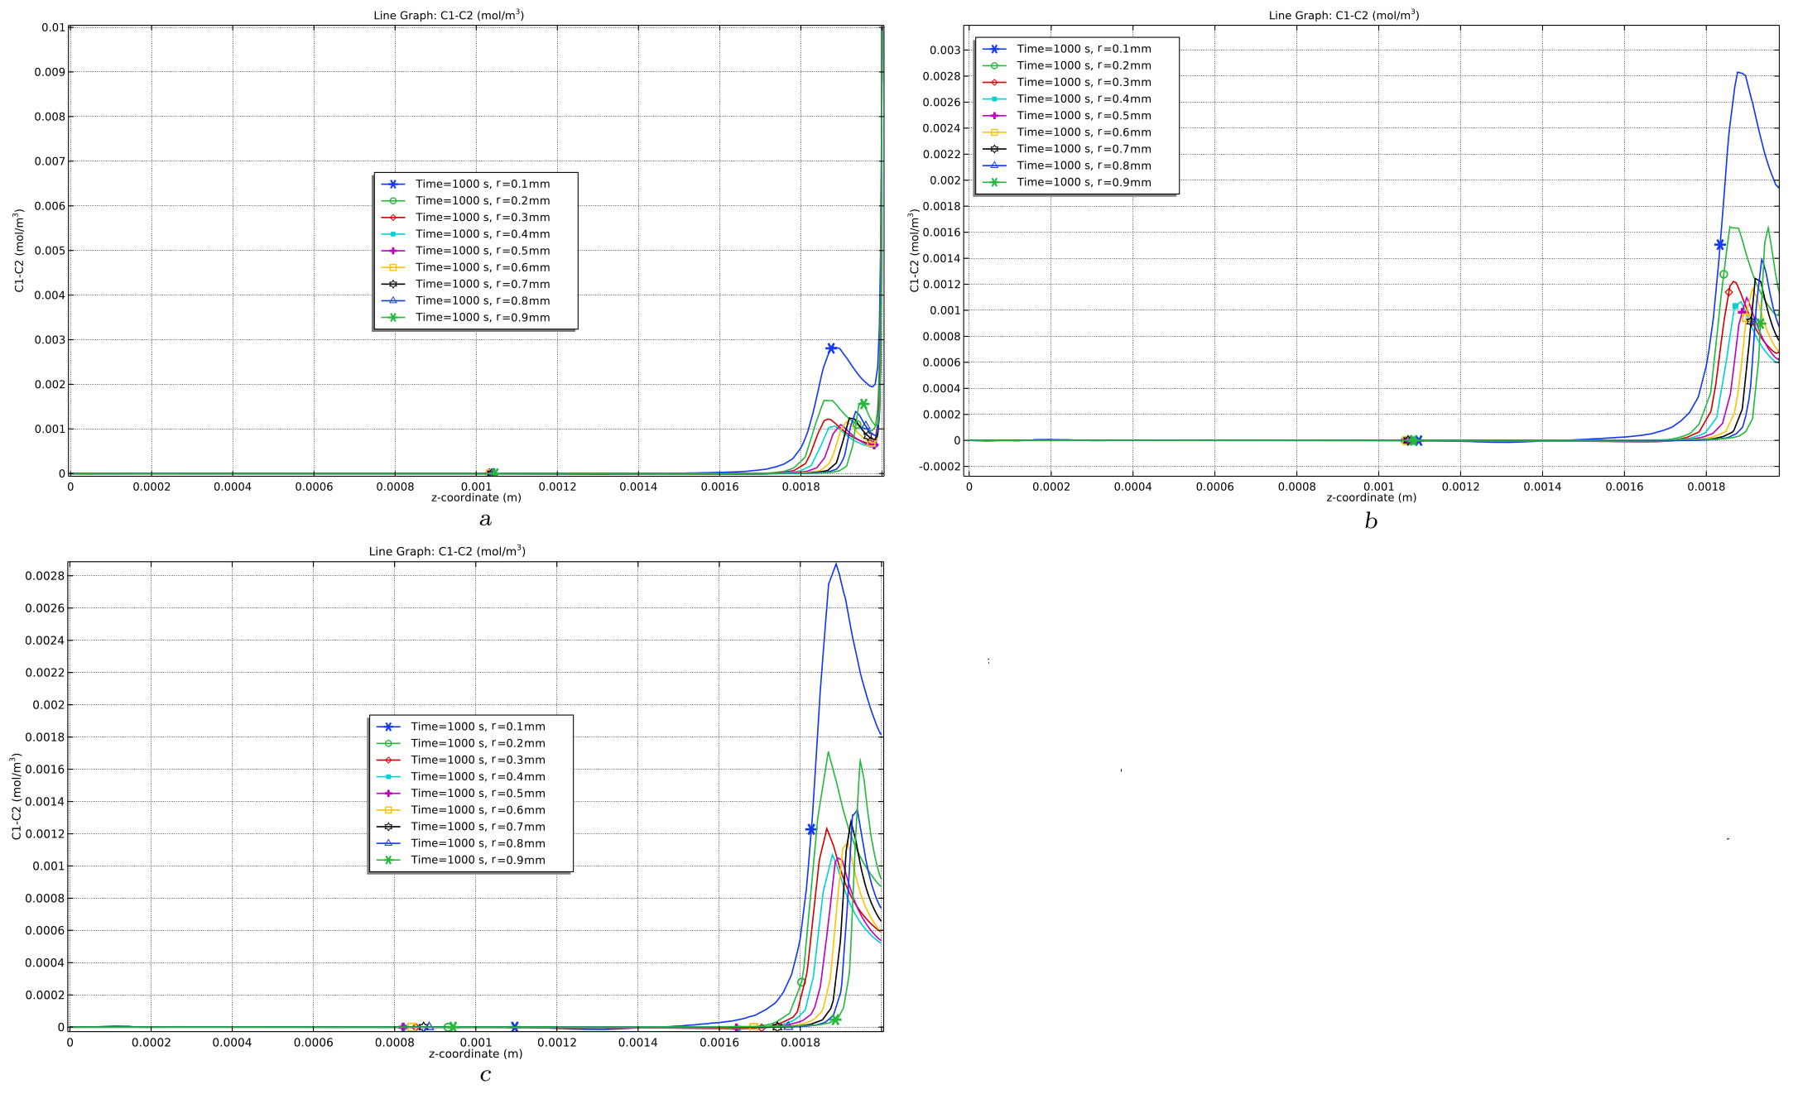Click green circle marker on plot b's curve
1798x1094 pixels.
coord(1723,275)
